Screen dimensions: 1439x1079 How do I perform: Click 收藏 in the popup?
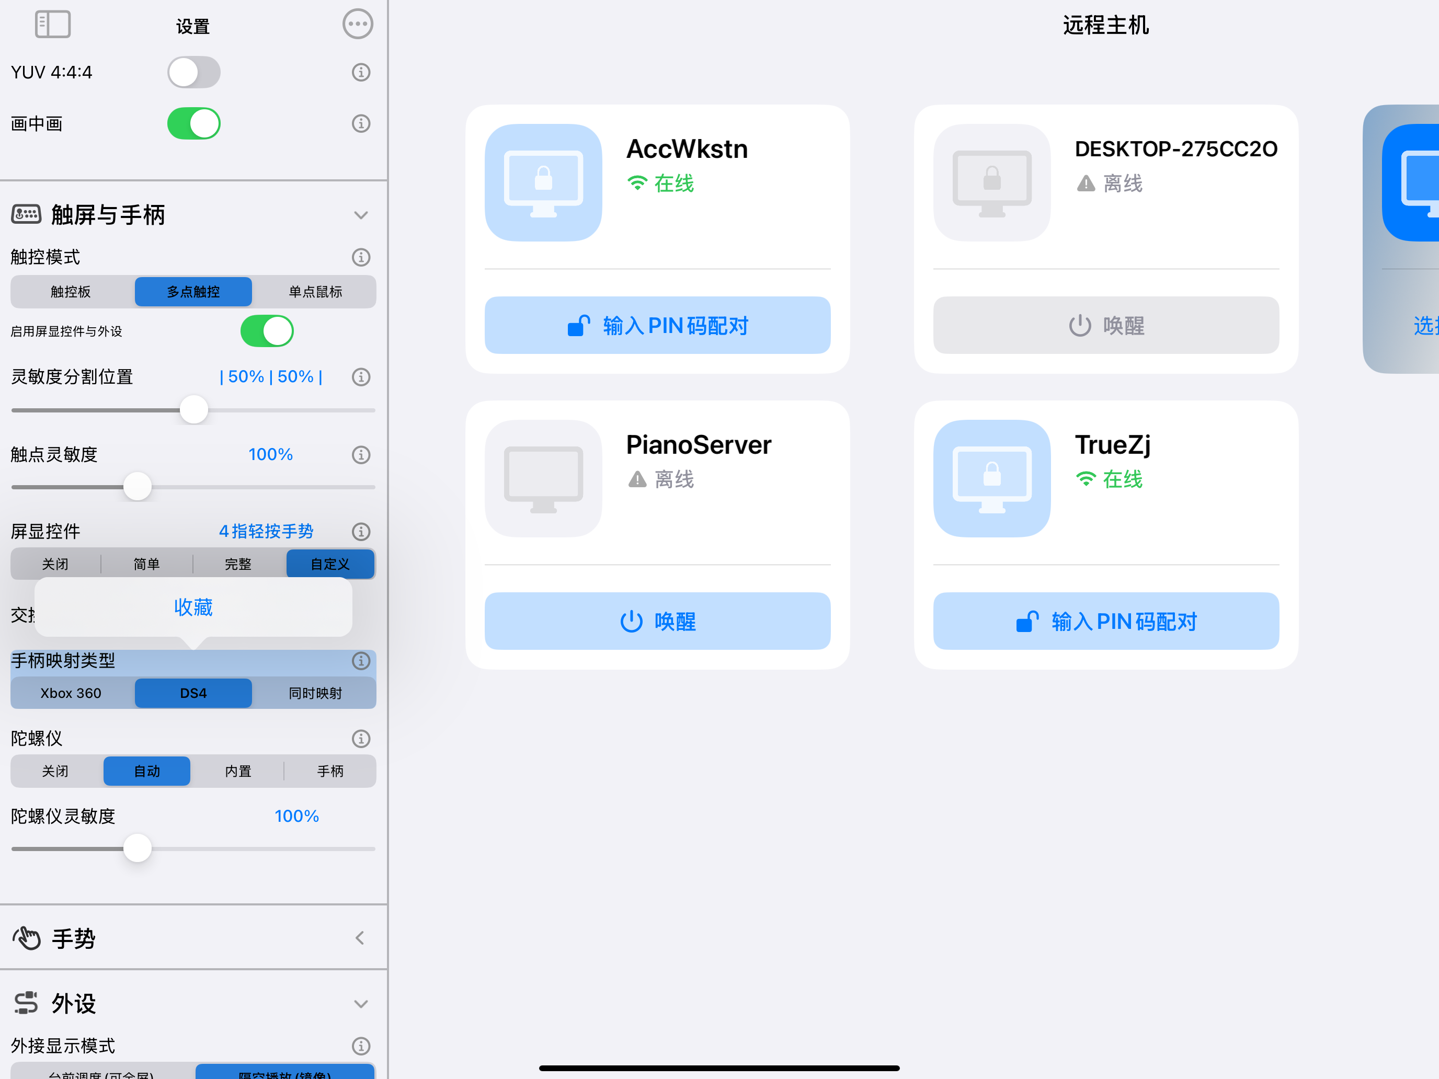click(193, 607)
